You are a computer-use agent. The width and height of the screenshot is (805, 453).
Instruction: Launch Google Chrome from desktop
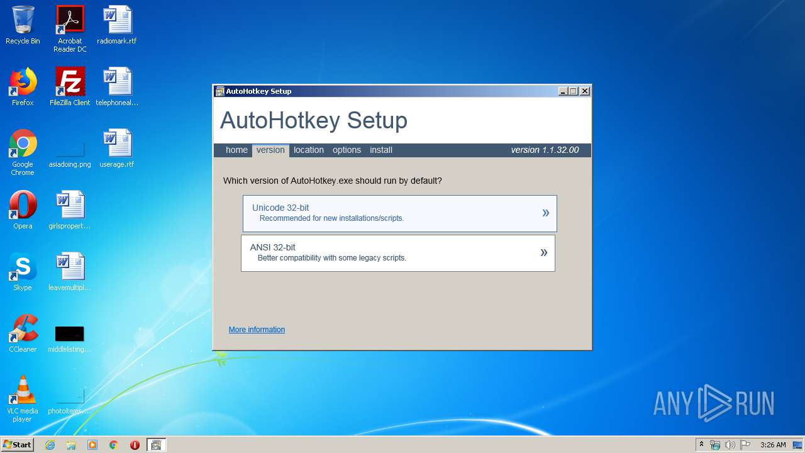point(23,152)
